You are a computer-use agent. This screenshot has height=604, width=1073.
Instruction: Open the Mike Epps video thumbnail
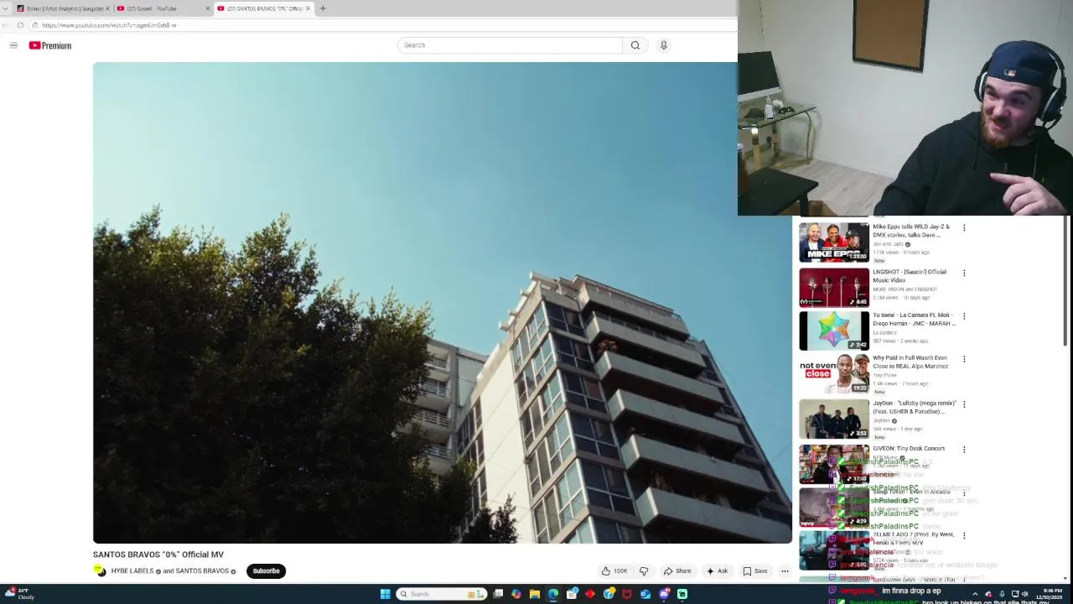[x=834, y=242]
